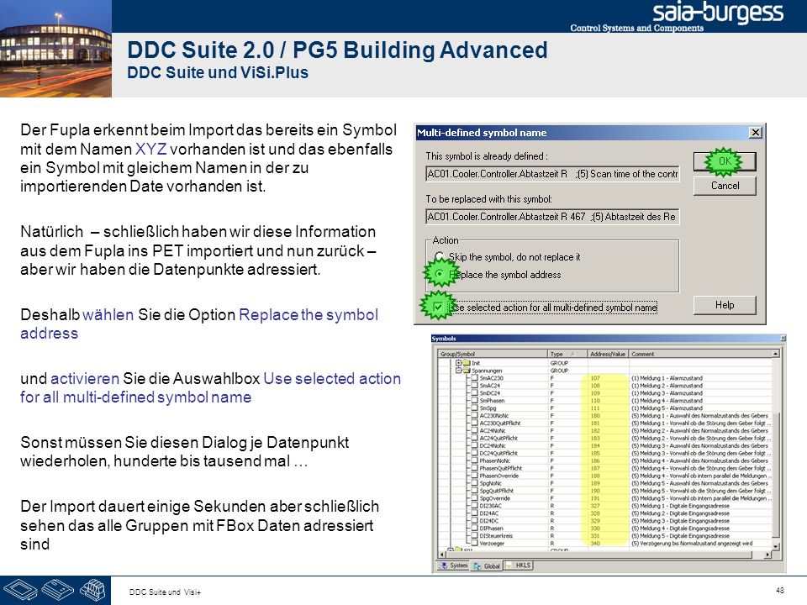Image resolution: width=807 pixels, height=605 pixels.
Task: Click the SmAC230 symbol icon
Action: (x=475, y=378)
